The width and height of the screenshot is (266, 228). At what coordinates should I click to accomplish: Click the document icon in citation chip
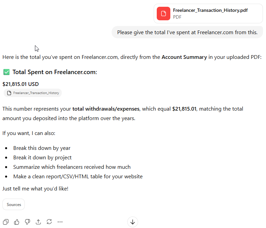click(x=9, y=93)
